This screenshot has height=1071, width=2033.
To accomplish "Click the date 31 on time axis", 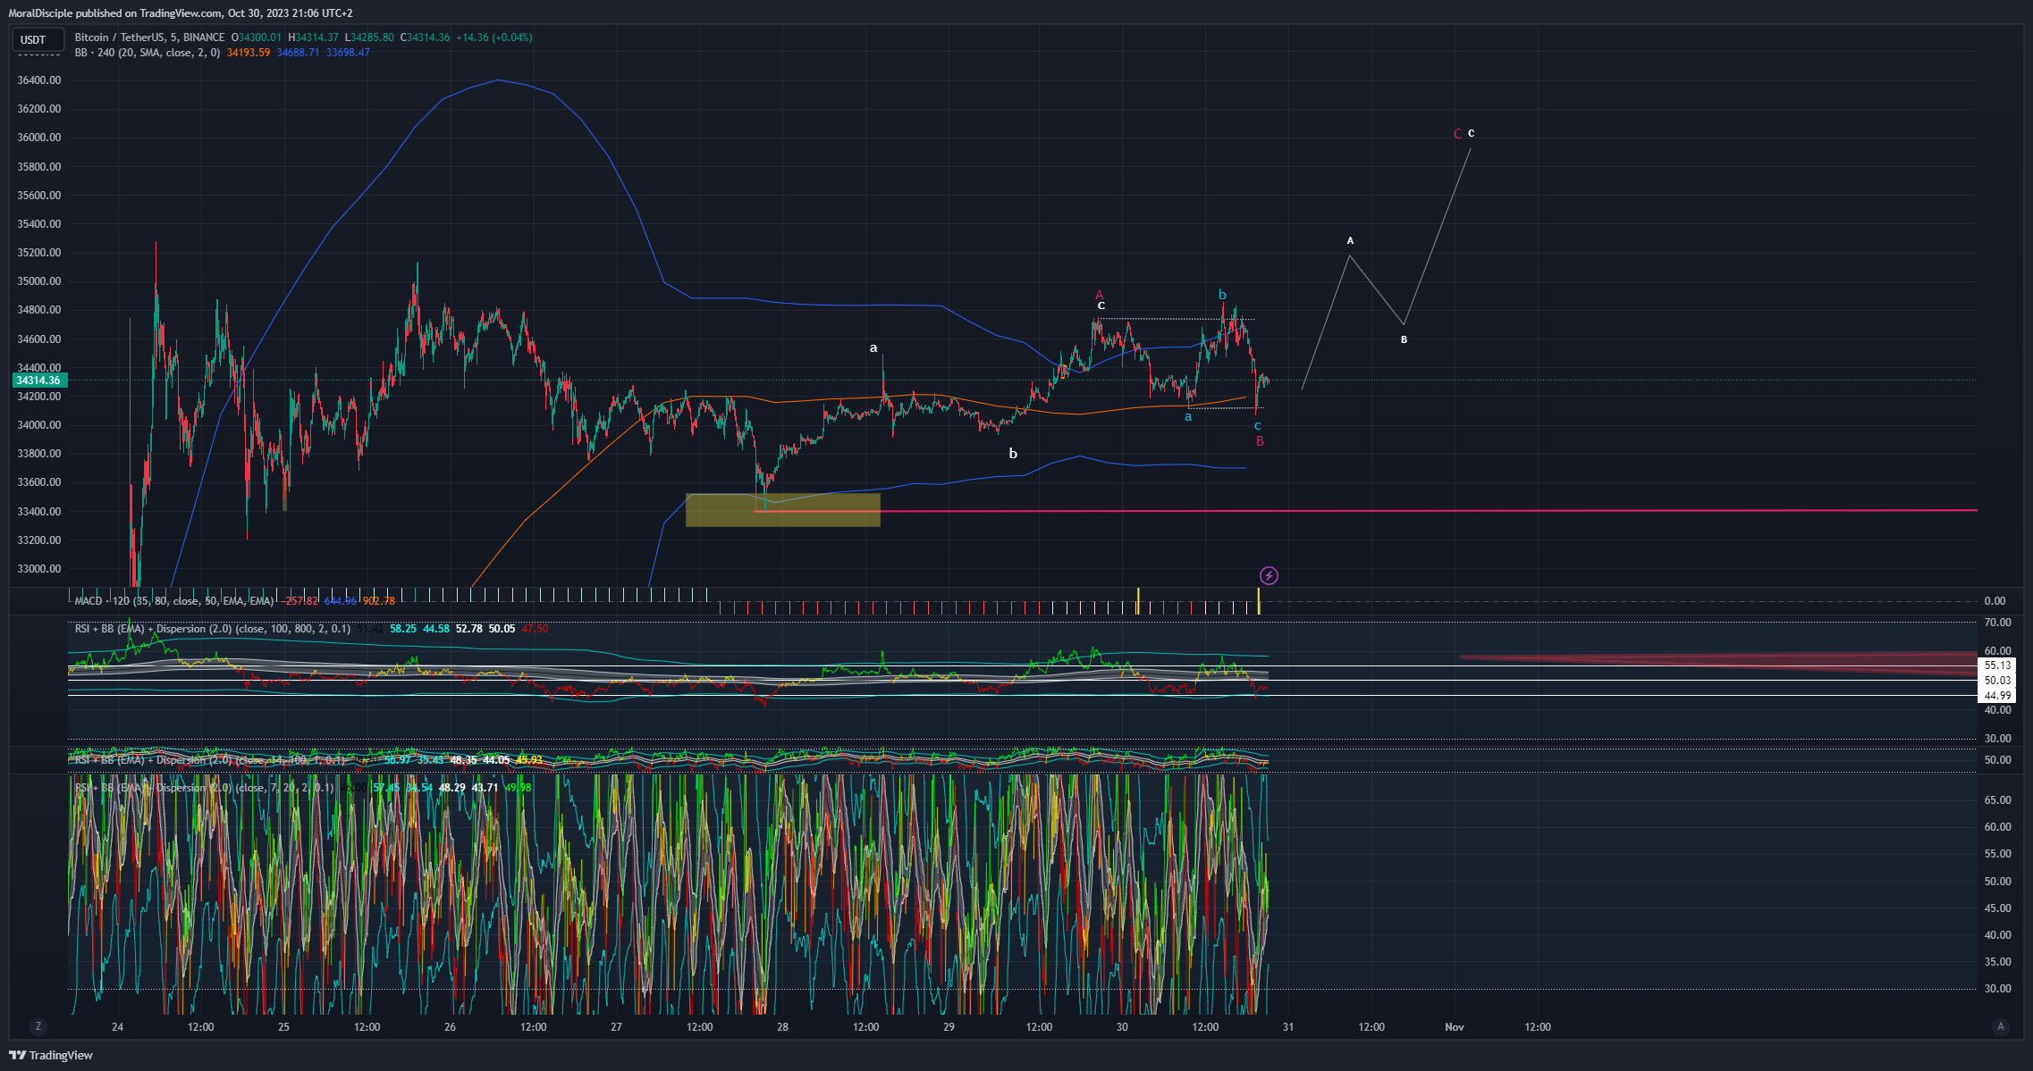I will coord(1287,1027).
